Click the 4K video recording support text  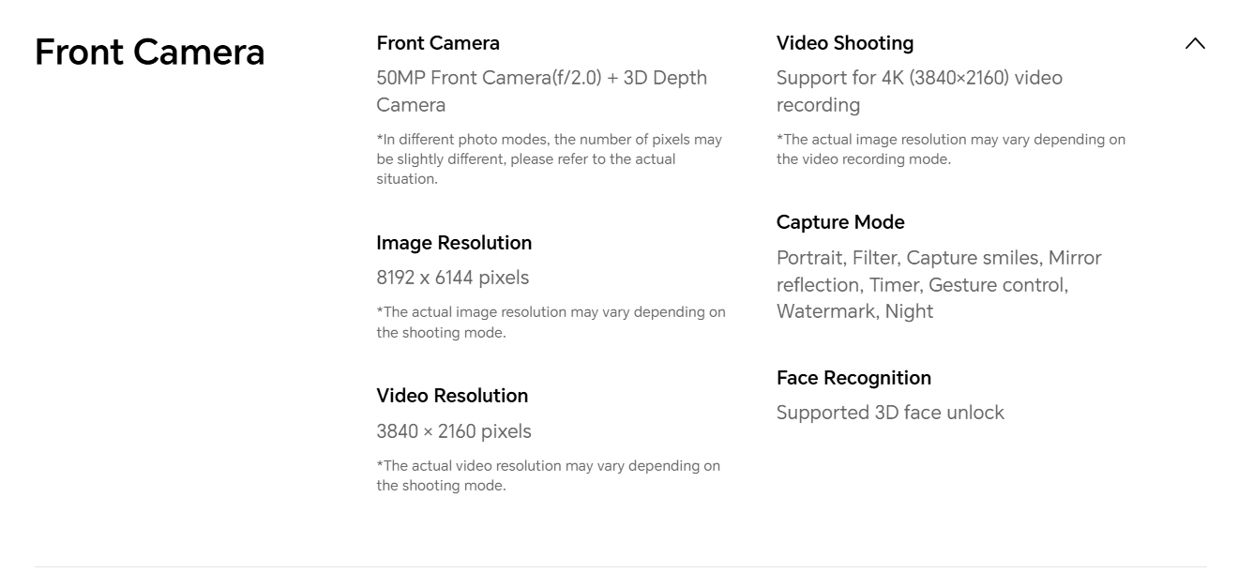coord(919,91)
